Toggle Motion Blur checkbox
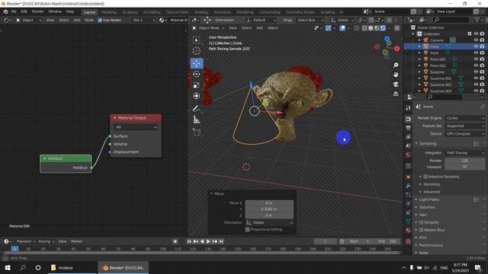 [x=421, y=230]
